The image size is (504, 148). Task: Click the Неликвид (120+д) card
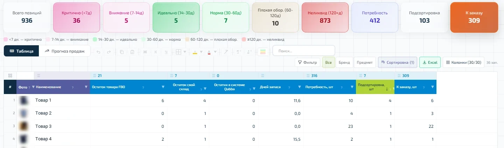pos(325,17)
